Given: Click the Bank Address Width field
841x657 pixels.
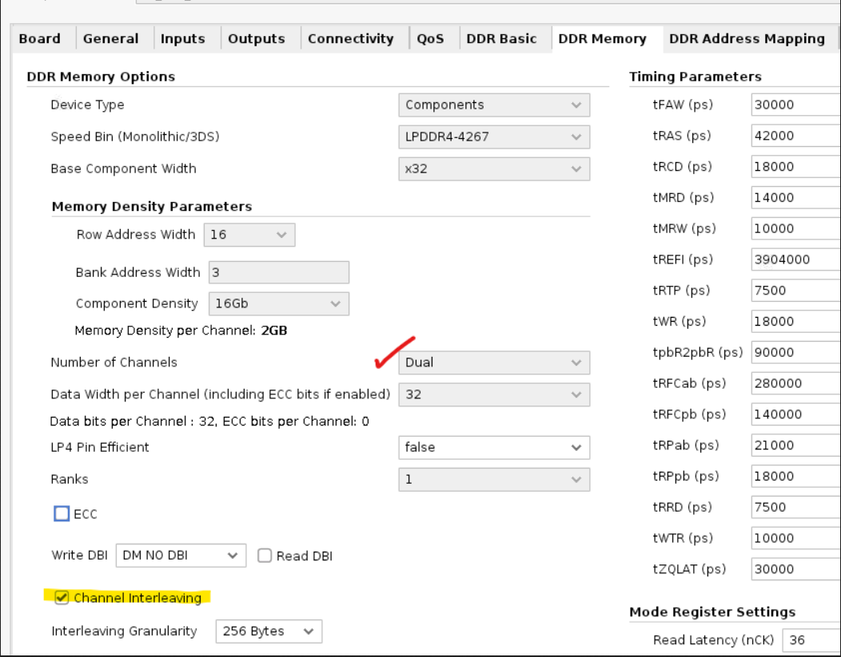Looking at the screenshot, I should (x=278, y=273).
